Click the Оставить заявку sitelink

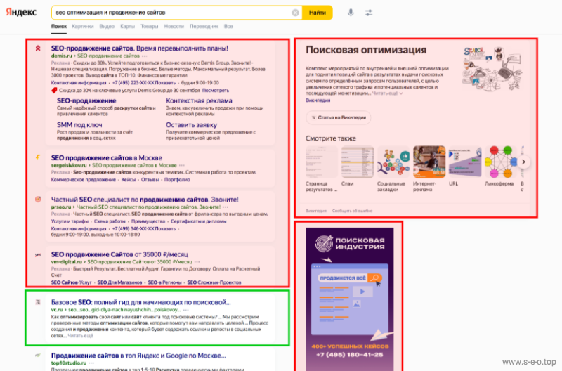(191, 125)
